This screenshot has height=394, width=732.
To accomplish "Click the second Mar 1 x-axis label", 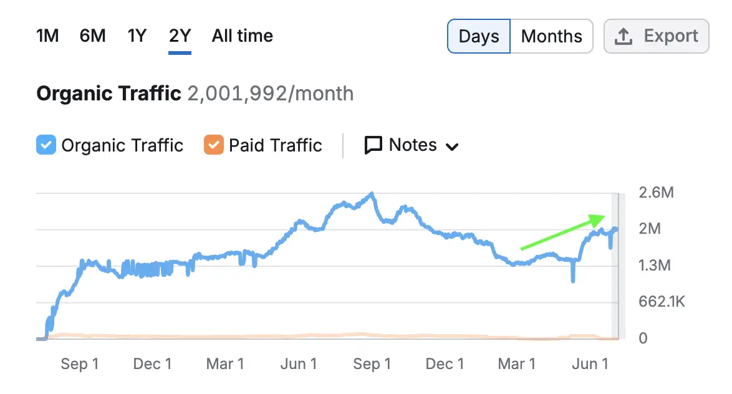I will [x=517, y=363].
